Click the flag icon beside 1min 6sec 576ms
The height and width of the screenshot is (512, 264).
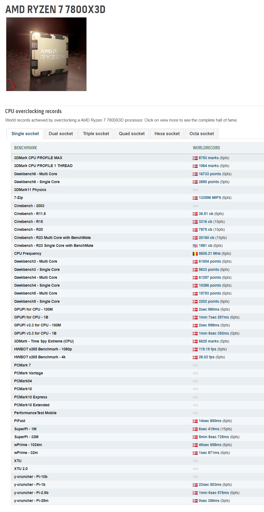tap(195, 493)
